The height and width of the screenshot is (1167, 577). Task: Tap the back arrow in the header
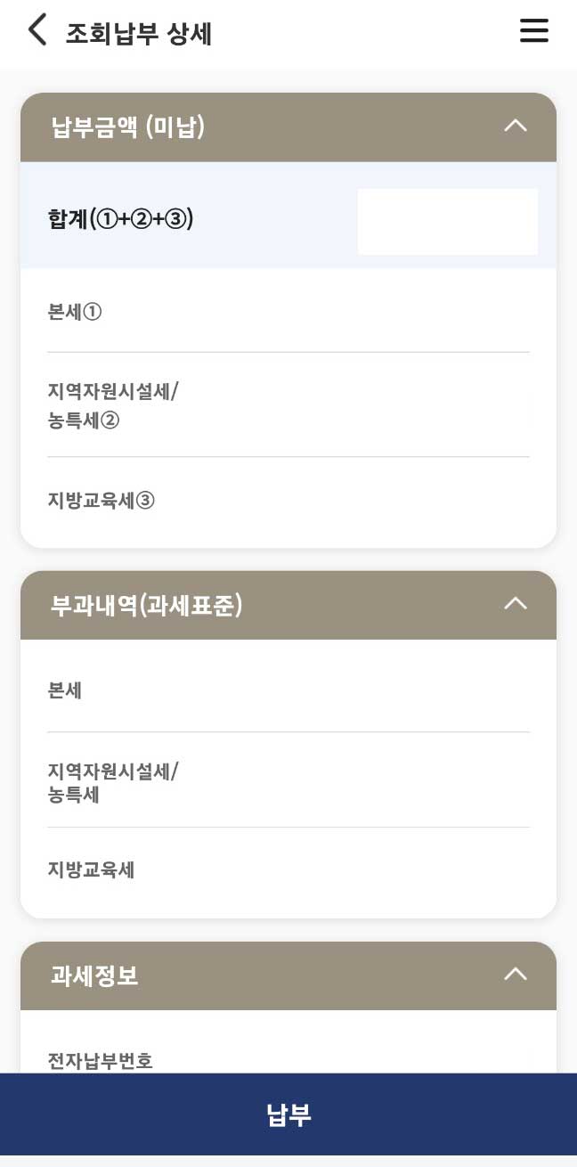37,29
